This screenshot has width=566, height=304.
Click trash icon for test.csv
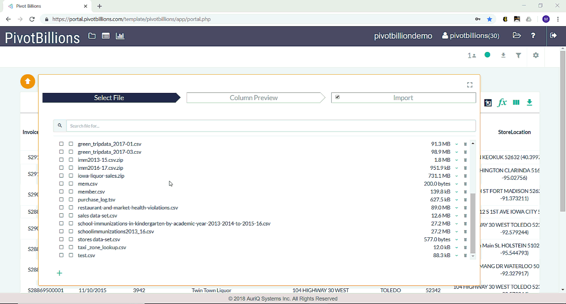click(465, 255)
